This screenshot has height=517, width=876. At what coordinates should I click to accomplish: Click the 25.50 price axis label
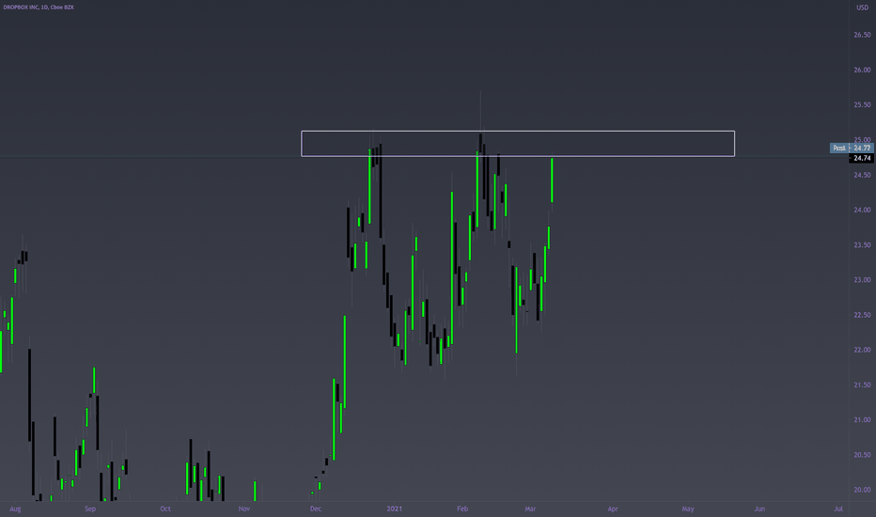[862, 104]
